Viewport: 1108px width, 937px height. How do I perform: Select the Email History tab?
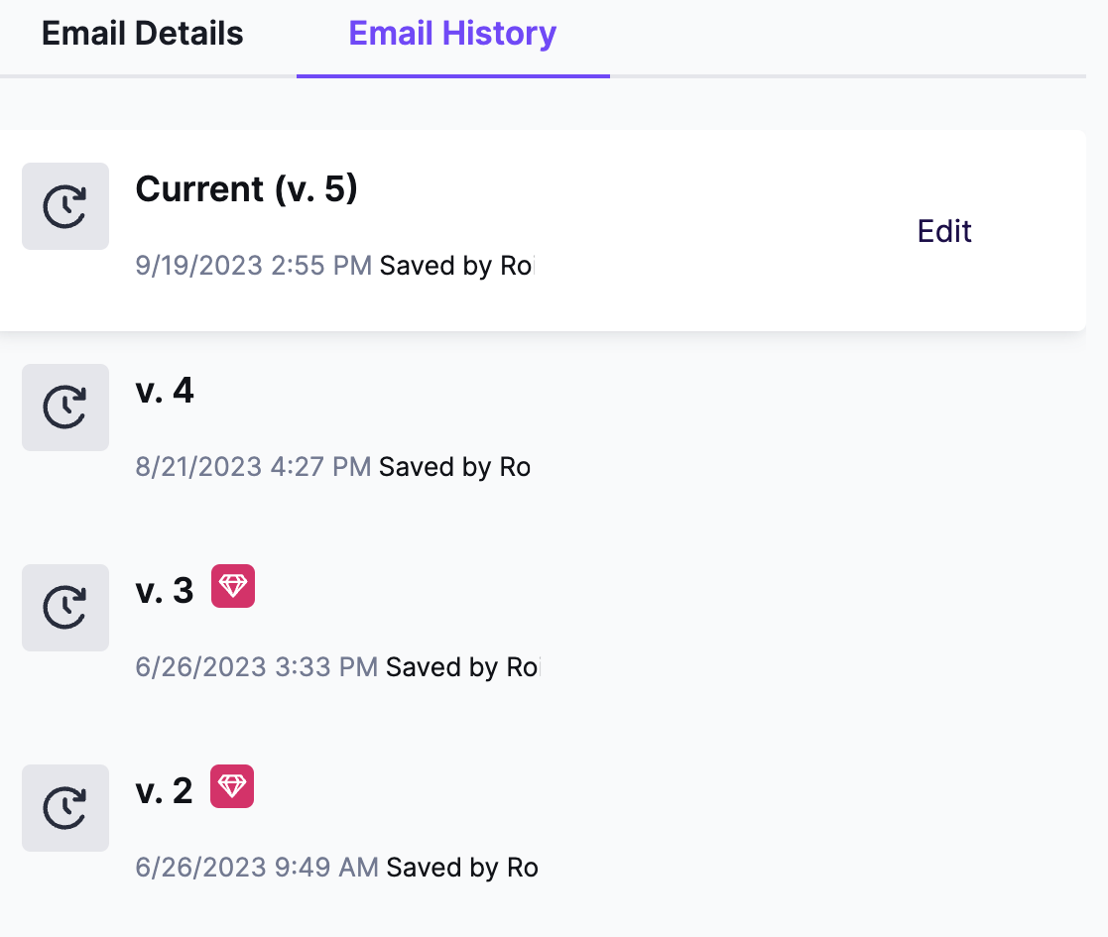coord(453,34)
